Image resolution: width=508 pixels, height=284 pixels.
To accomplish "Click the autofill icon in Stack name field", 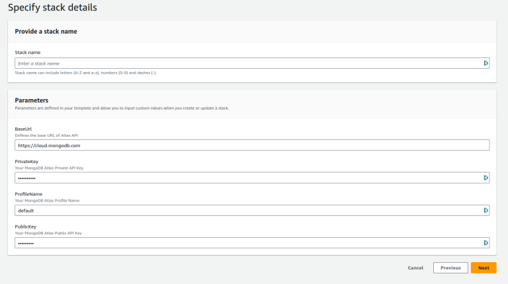I will pos(486,63).
